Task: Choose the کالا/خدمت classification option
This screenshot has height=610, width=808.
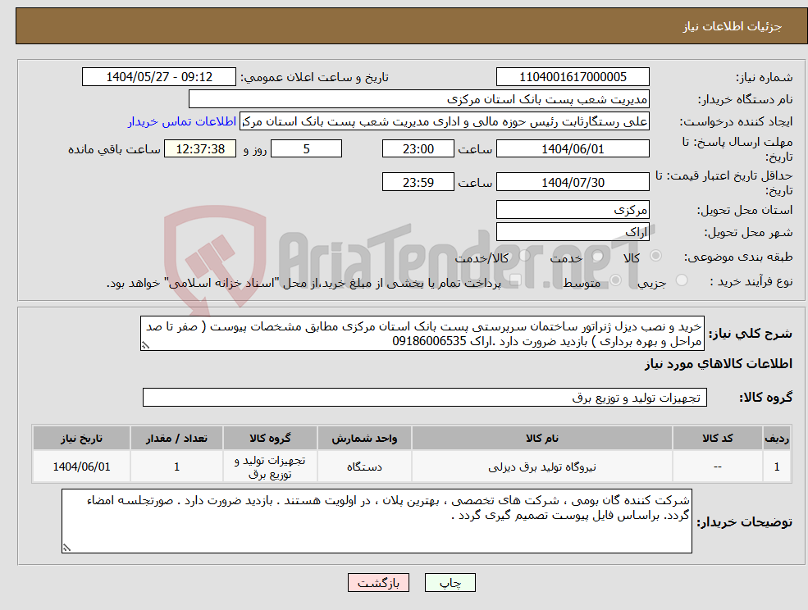Action: 525,257
